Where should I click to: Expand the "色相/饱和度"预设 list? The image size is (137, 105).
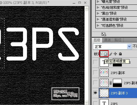point(98,7)
